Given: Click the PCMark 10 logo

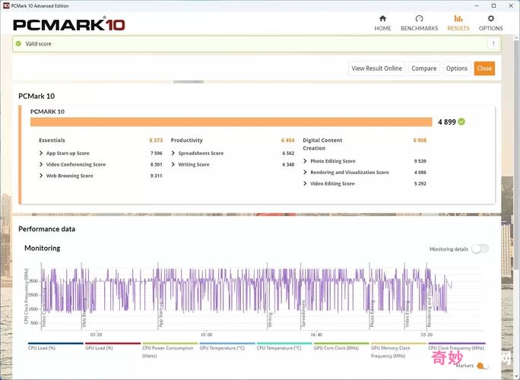Looking at the screenshot, I should [68, 24].
